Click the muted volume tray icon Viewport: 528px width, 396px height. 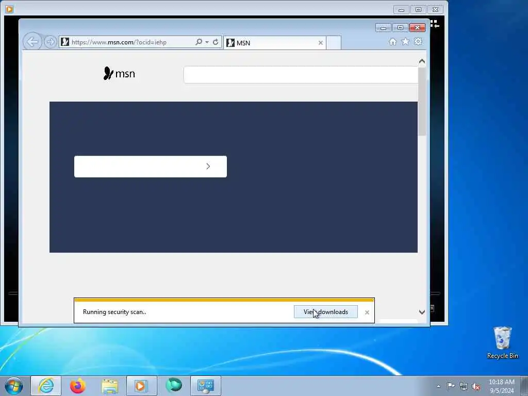tap(476, 387)
